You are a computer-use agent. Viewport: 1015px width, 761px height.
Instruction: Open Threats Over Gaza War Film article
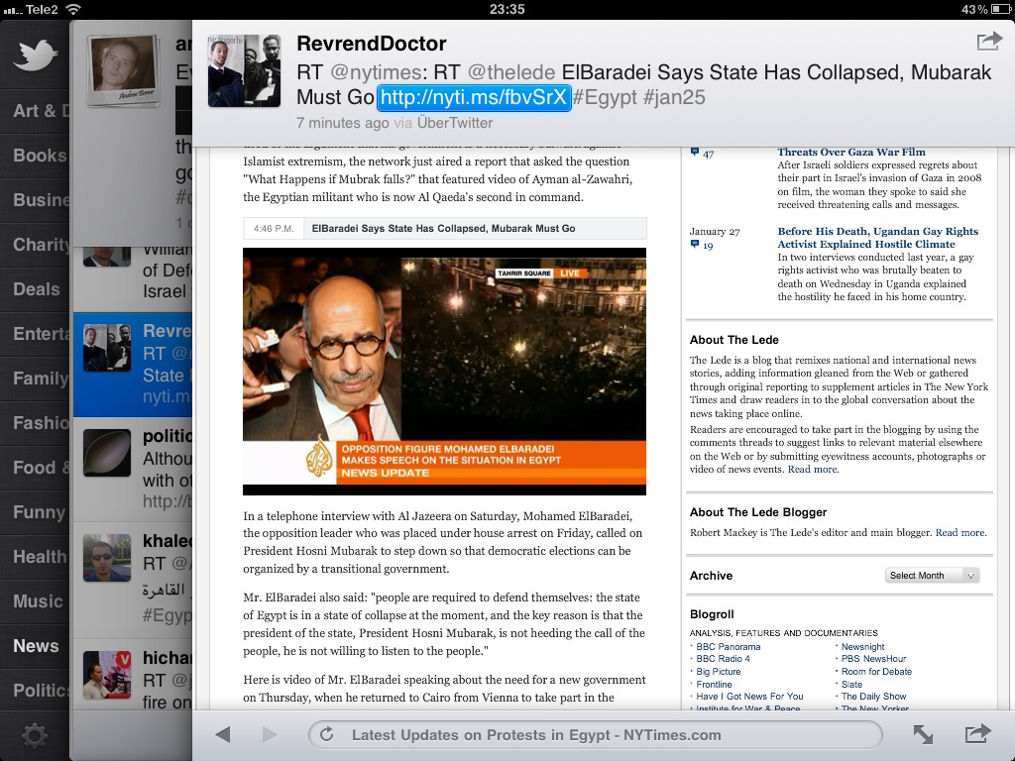pos(851,152)
